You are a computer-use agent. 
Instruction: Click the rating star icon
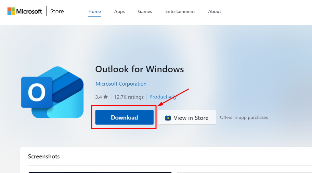[106, 97]
